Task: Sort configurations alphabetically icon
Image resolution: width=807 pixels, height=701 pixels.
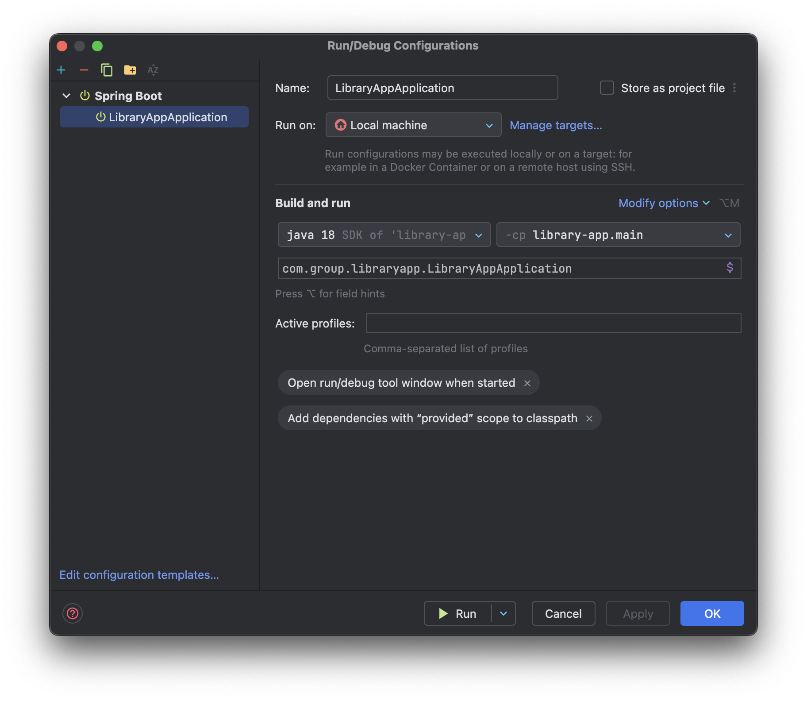Action: [x=153, y=70]
